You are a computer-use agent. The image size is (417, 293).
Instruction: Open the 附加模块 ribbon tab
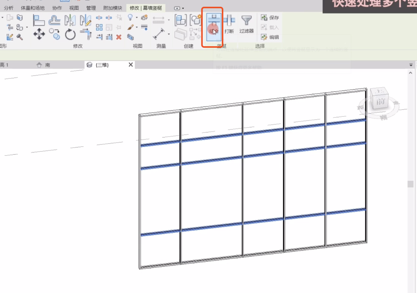pyautogui.click(x=113, y=8)
